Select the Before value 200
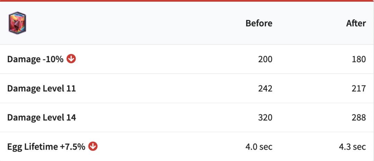Image resolution: width=374 pixels, height=161 pixels. click(265, 59)
